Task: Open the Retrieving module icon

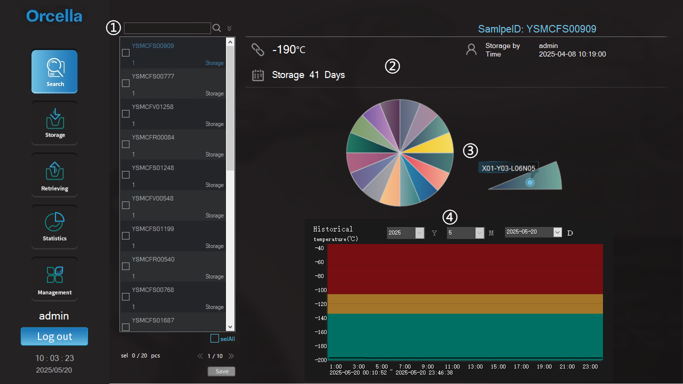Action: click(x=54, y=175)
